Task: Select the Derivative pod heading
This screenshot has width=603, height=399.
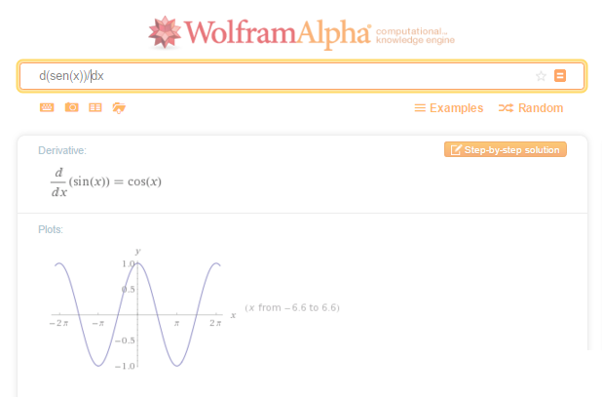Action: 62,150
